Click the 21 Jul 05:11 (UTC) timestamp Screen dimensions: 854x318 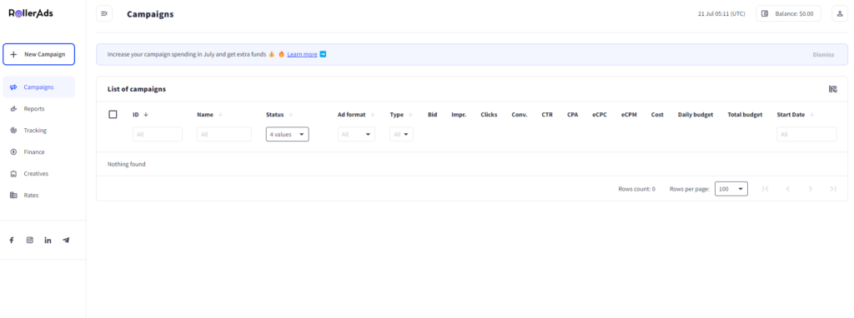coord(721,13)
